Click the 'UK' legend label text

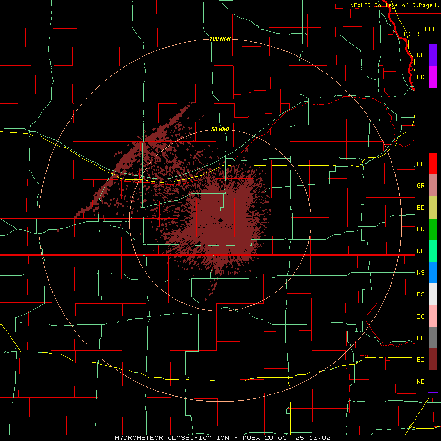click(421, 77)
